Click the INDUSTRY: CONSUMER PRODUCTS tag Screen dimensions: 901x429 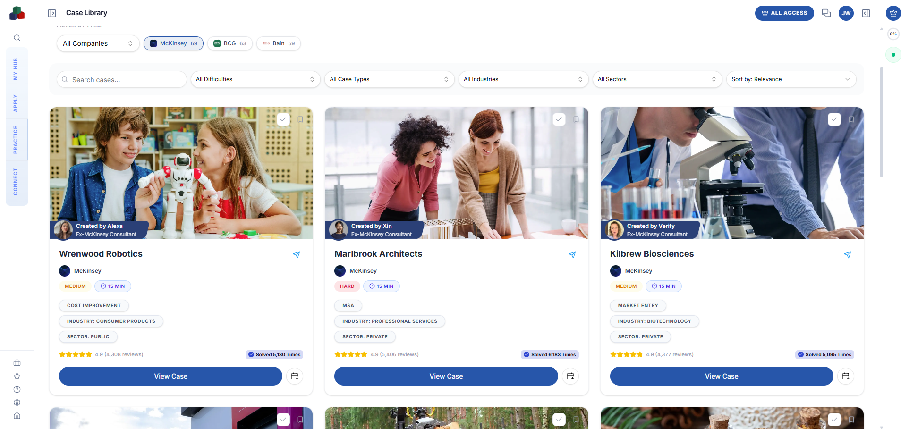(x=111, y=321)
